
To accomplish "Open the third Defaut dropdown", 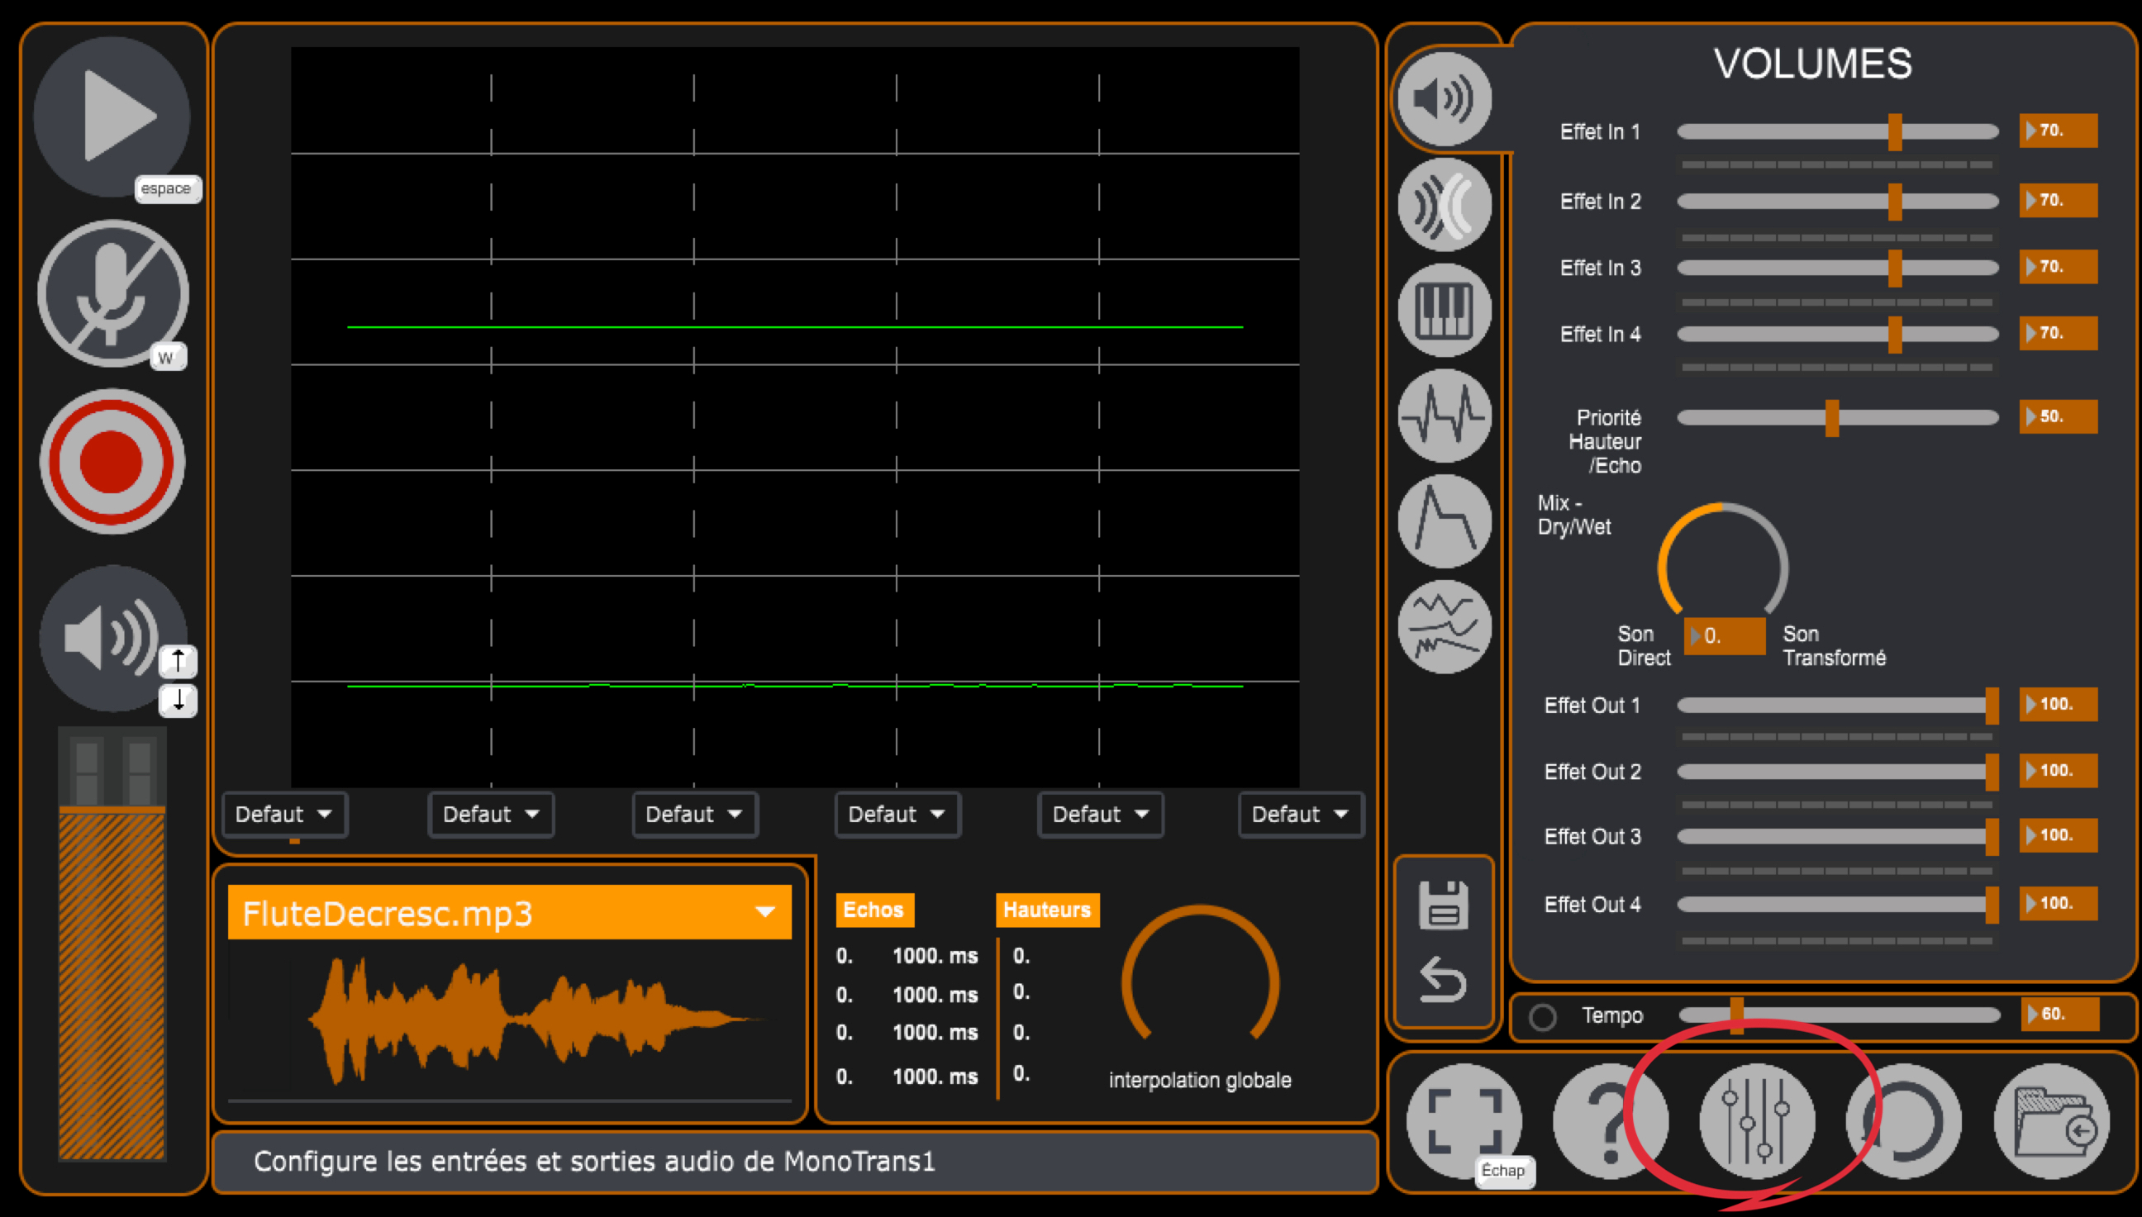I will pos(695,814).
